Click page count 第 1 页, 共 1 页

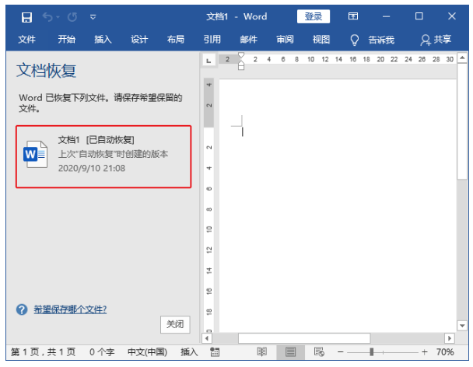tap(43, 352)
